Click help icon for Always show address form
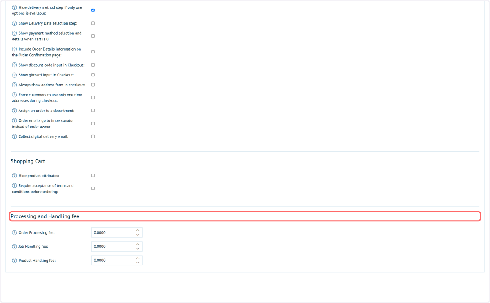This screenshot has width=490, height=303. [14, 85]
